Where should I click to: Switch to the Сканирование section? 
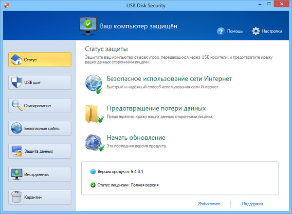pos(38,105)
